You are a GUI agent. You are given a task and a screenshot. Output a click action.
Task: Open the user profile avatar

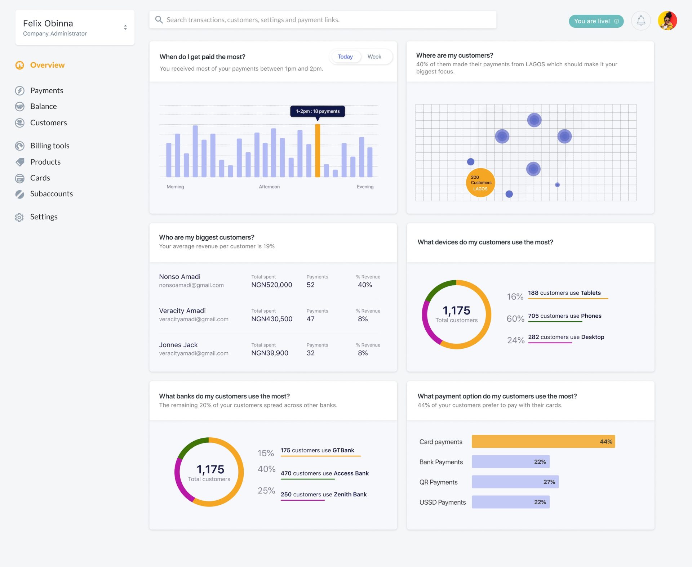(667, 21)
